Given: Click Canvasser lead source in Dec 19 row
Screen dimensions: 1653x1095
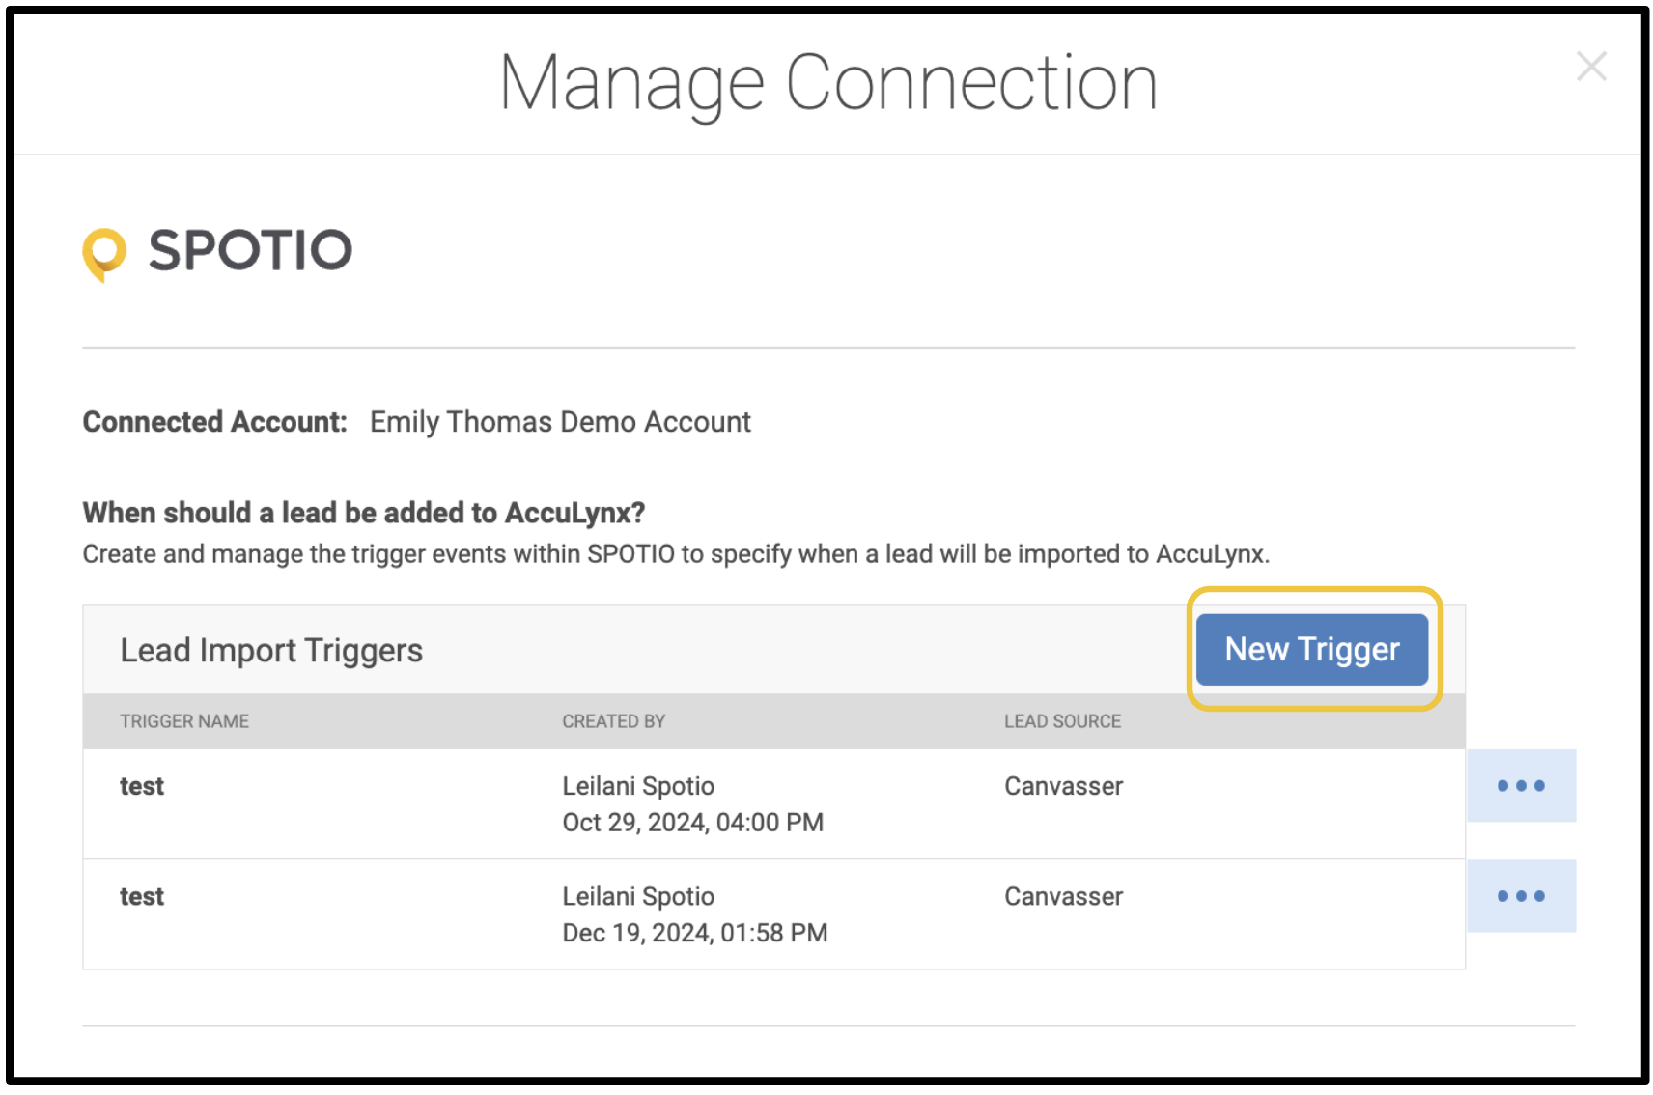Looking at the screenshot, I should point(1063,896).
